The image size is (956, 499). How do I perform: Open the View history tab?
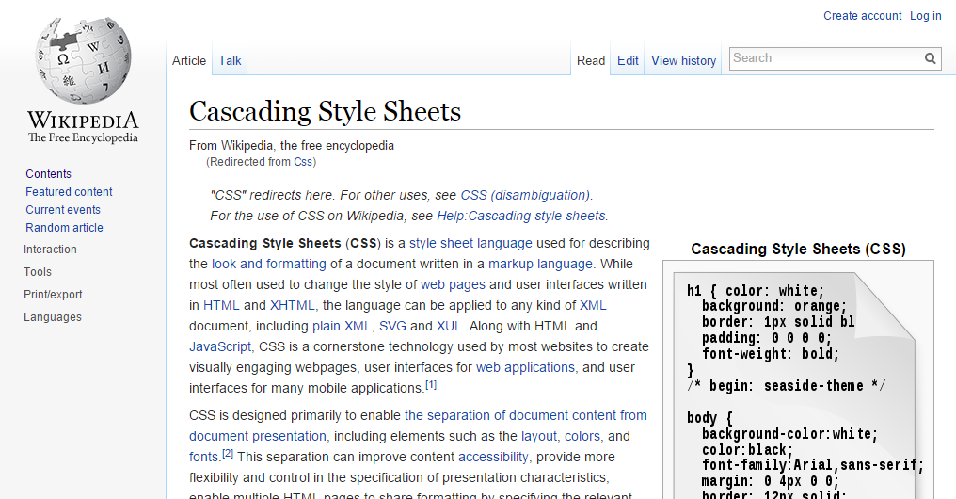(x=683, y=60)
